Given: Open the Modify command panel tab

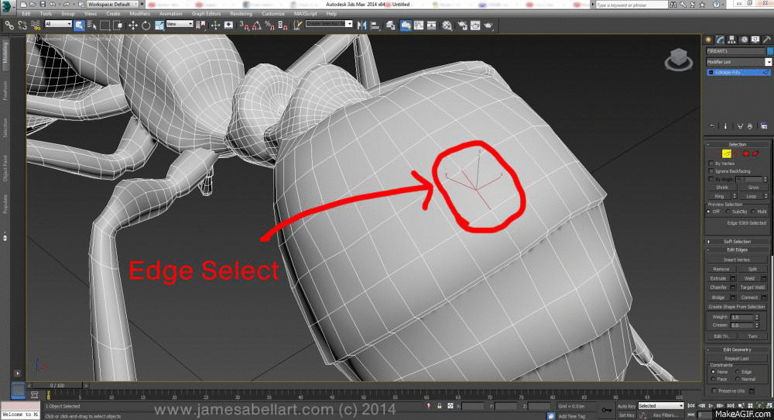Looking at the screenshot, I should (x=720, y=39).
